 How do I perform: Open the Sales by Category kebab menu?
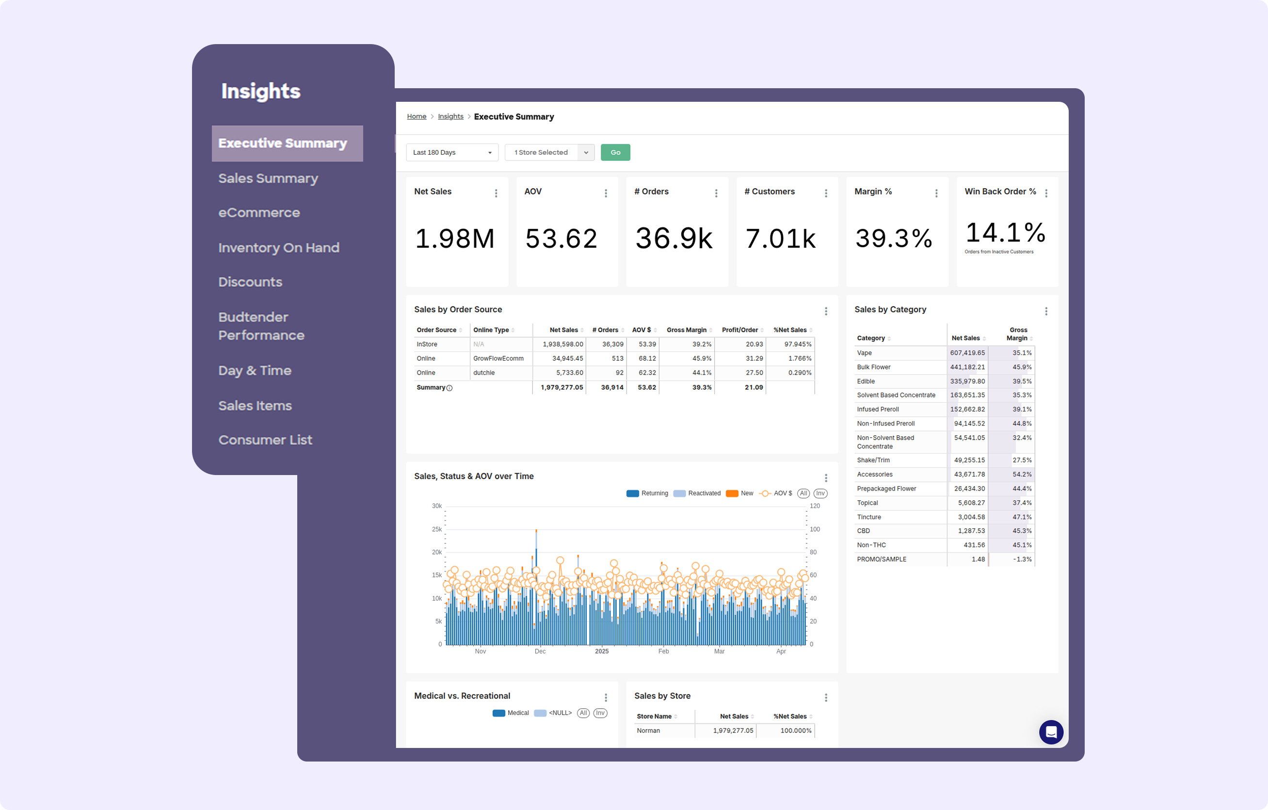click(x=1046, y=311)
